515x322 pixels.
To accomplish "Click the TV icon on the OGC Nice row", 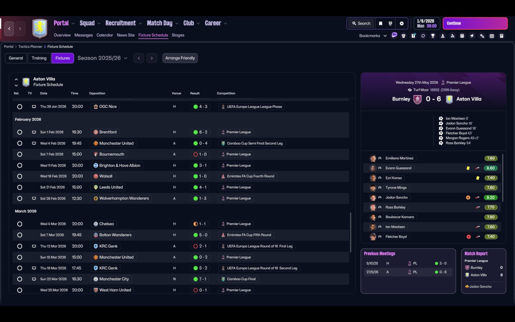I will pos(34,107).
